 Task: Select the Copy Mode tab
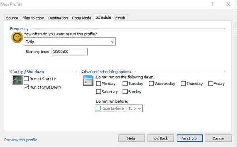(81, 18)
